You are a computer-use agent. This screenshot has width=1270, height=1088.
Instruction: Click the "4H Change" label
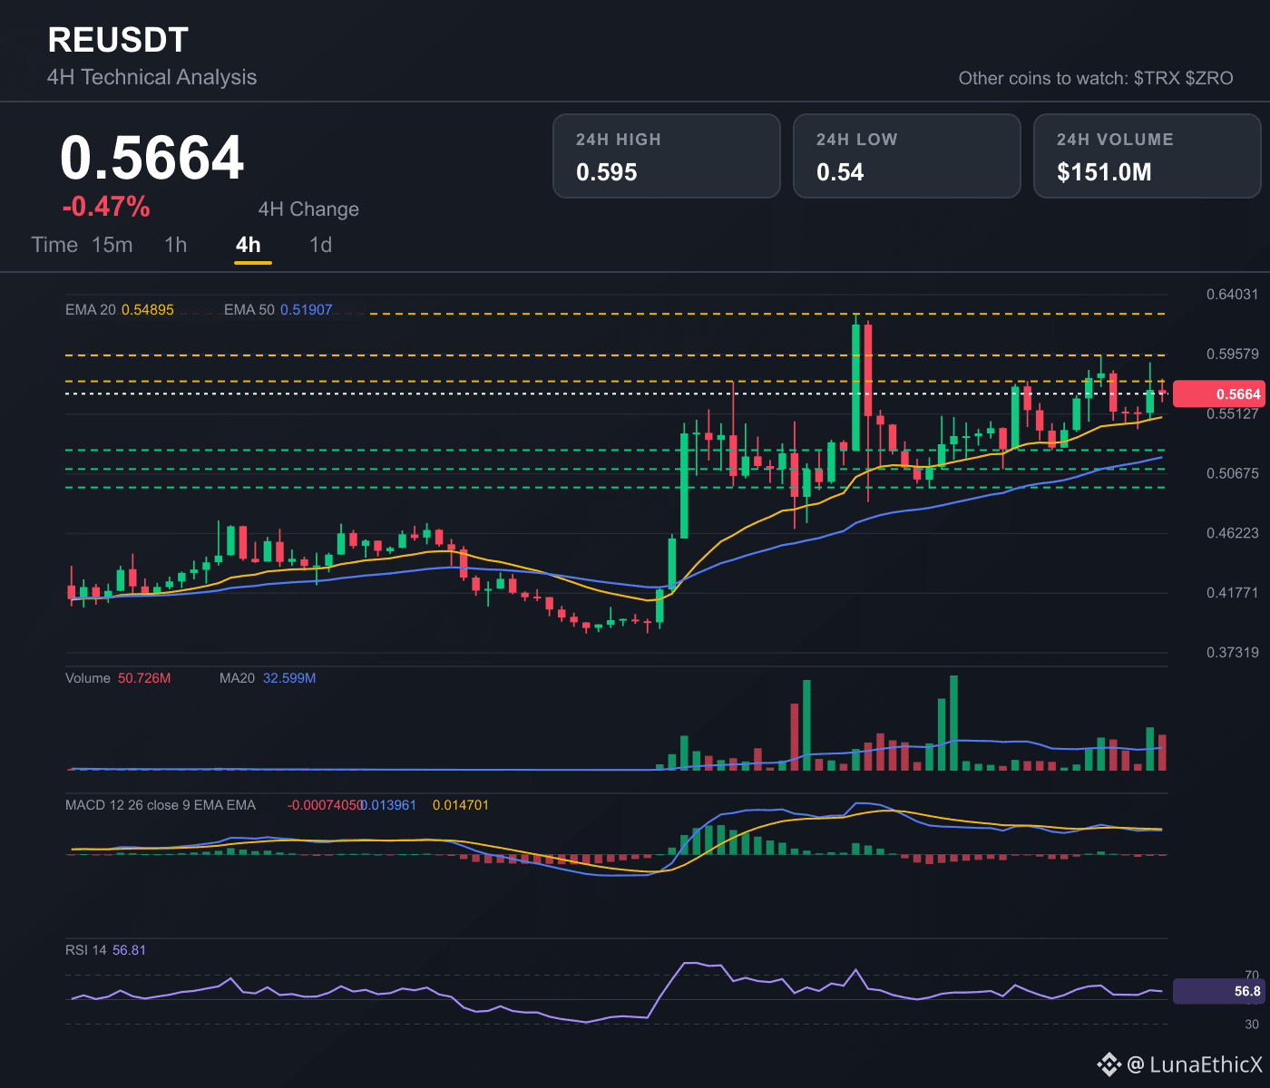click(308, 209)
